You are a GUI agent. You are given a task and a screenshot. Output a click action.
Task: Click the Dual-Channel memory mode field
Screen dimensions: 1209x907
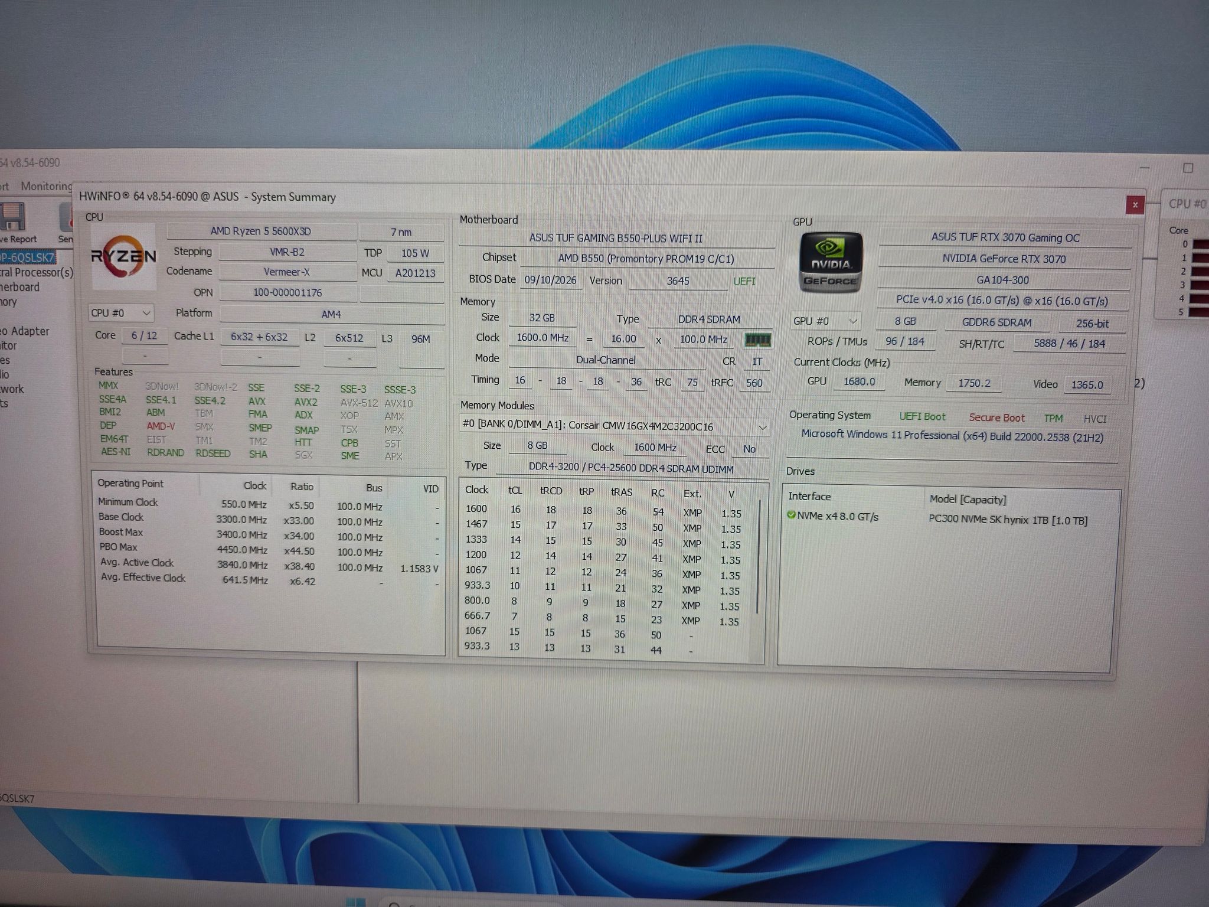606,360
